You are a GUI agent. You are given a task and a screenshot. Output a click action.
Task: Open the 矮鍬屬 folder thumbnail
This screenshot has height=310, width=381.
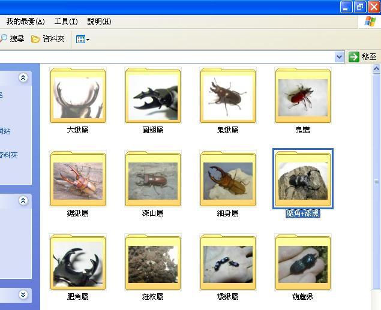(x=228, y=262)
